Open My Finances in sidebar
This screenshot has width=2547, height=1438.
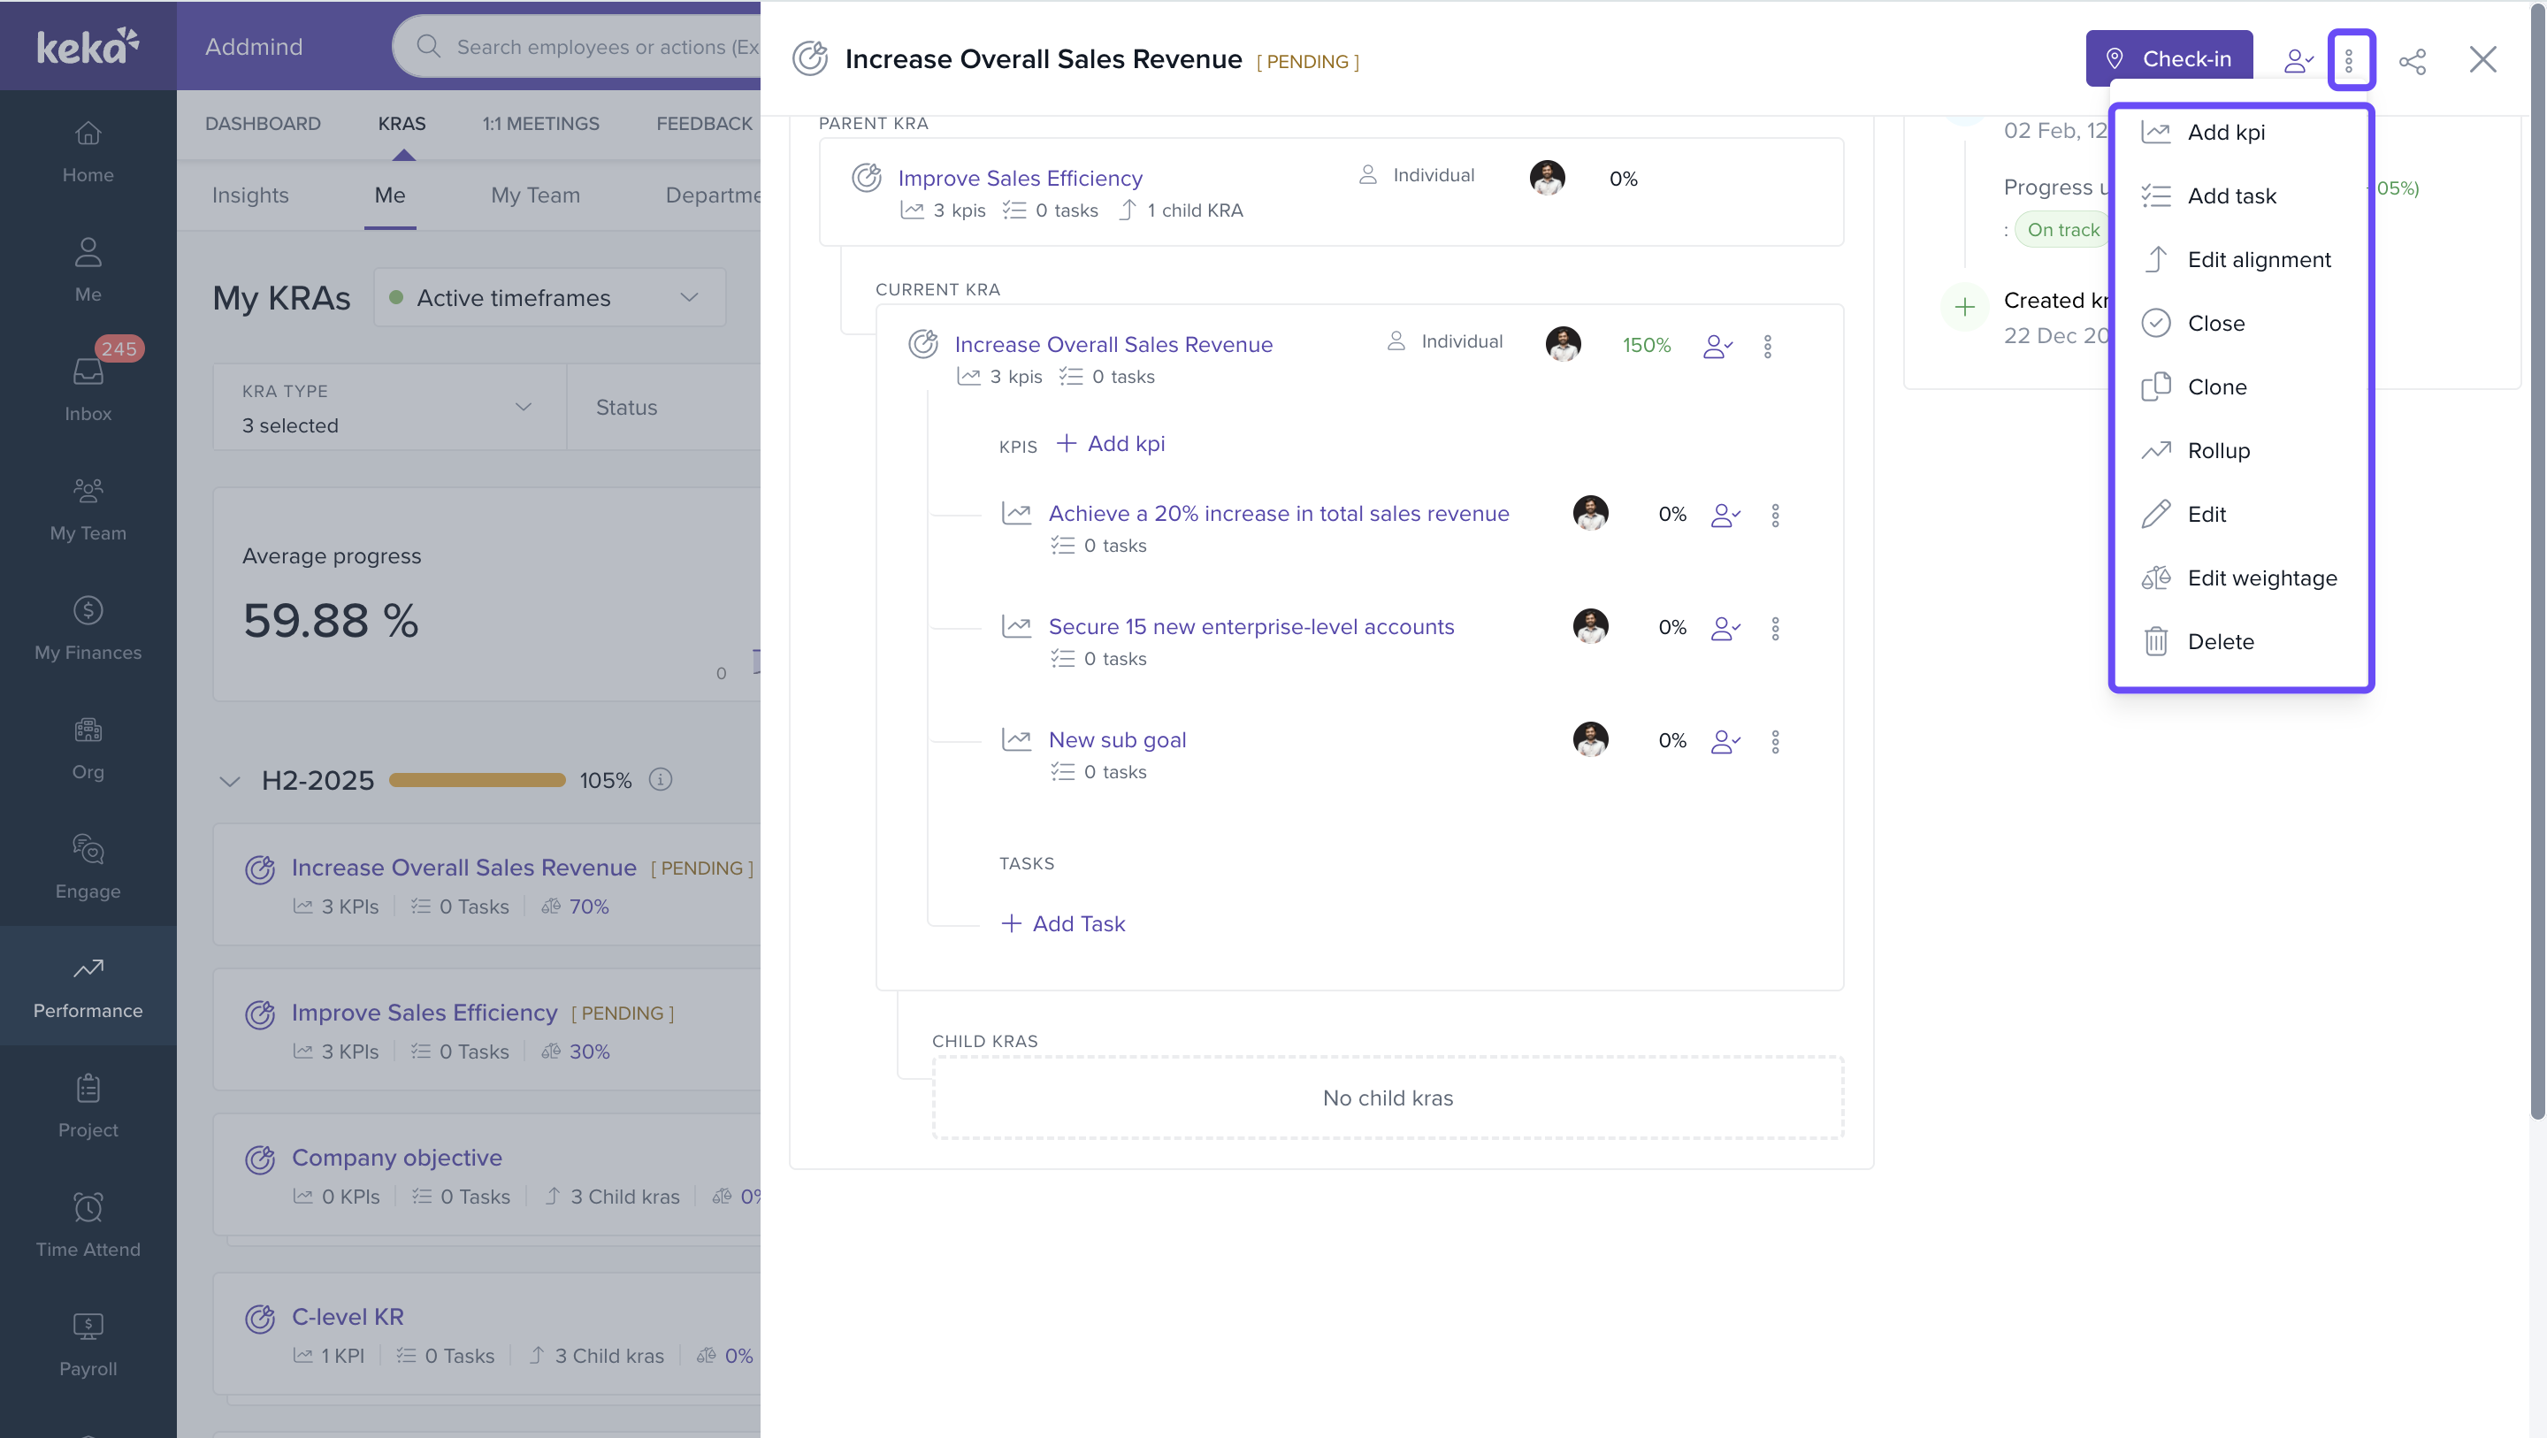tap(88, 628)
